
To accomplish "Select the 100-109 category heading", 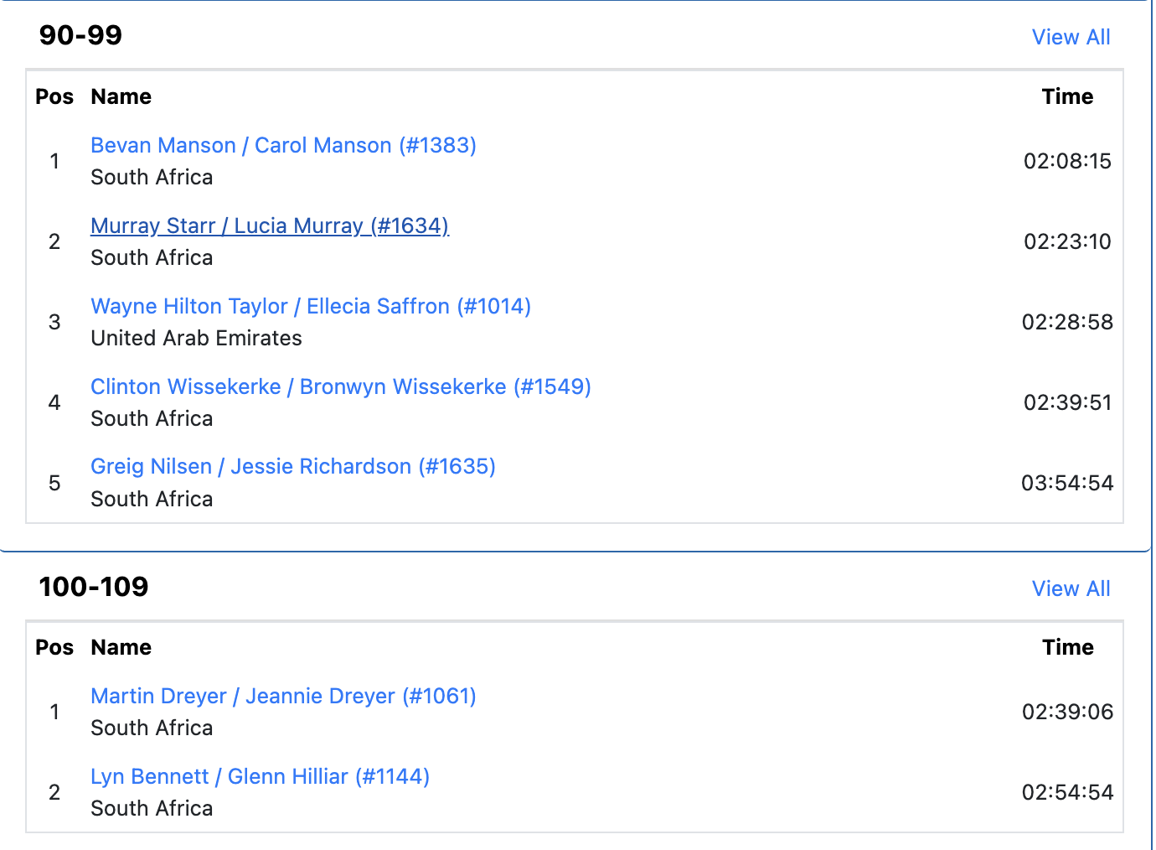I will click(x=94, y=587).
